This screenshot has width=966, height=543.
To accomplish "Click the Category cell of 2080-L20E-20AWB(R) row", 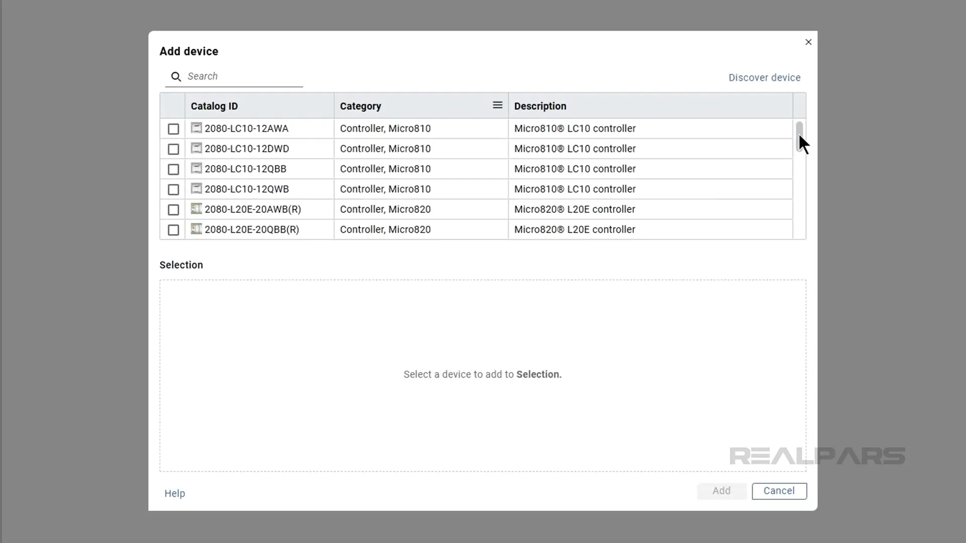I will click(421, 209).
